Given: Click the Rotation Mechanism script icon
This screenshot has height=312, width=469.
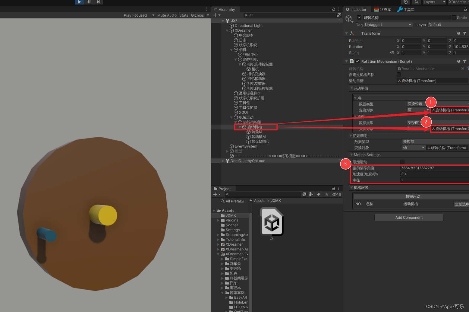Looking at the screenshot, I should 351,61.
